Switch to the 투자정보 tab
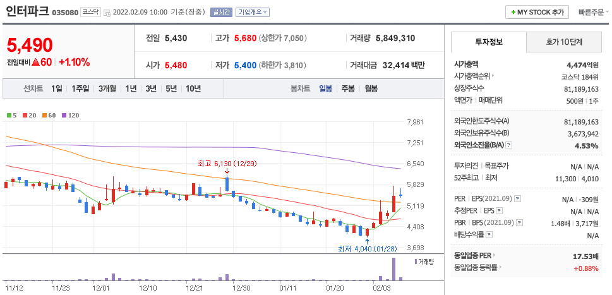The width and height of the screenshot is (612, 295). click(489, 42)
